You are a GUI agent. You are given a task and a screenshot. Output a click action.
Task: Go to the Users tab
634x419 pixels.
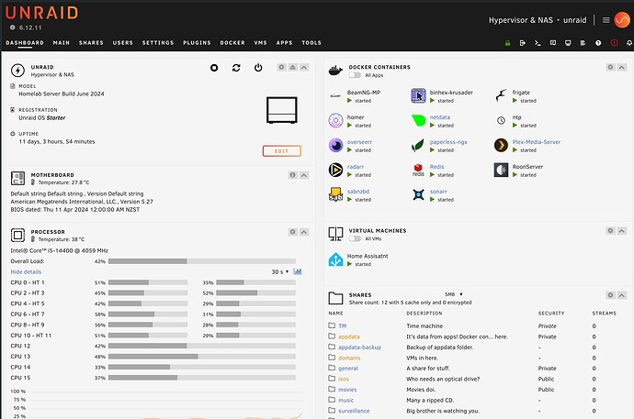point(122,43)
